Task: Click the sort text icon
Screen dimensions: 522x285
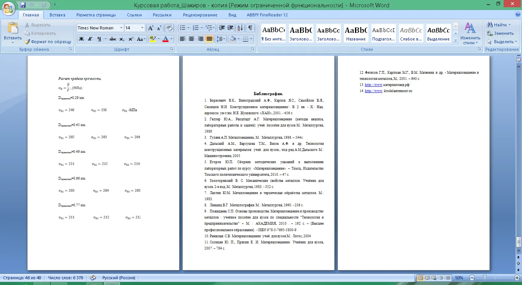Action: pos(240,28)
